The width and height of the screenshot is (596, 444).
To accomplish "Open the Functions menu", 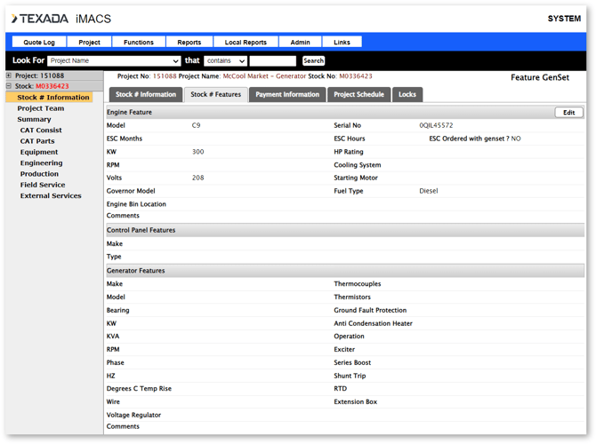I will point(139,42).
